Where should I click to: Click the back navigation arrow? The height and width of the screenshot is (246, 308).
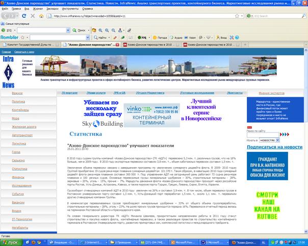click(x=6, y=16)
